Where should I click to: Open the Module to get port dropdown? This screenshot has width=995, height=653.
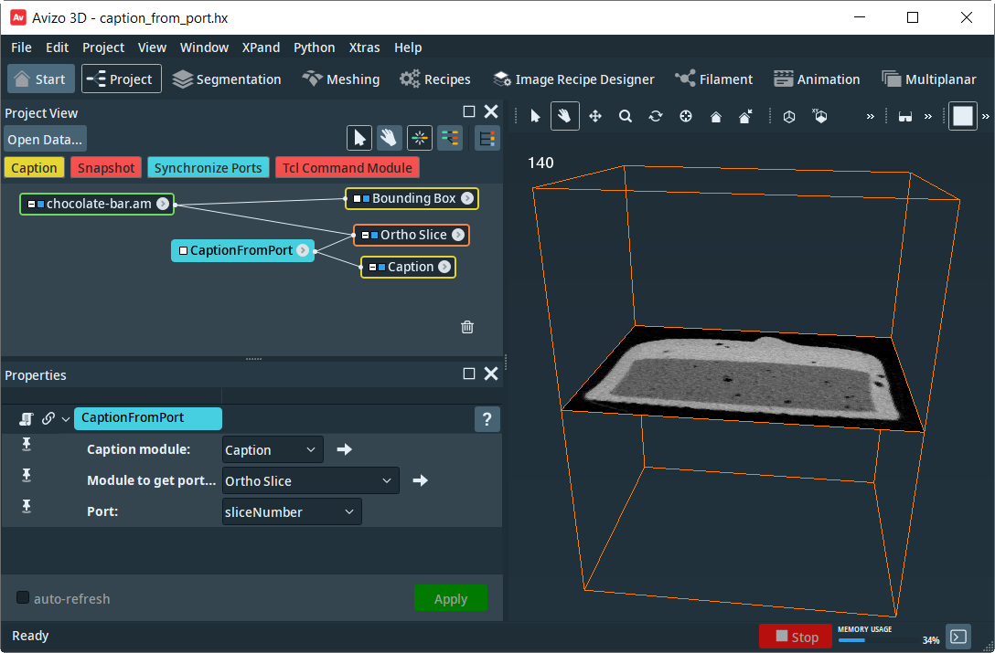click(310, 480)
